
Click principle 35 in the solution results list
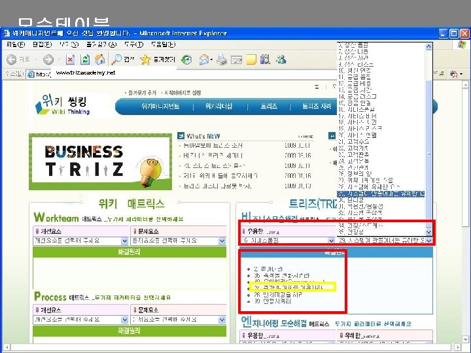pos(281,275)
